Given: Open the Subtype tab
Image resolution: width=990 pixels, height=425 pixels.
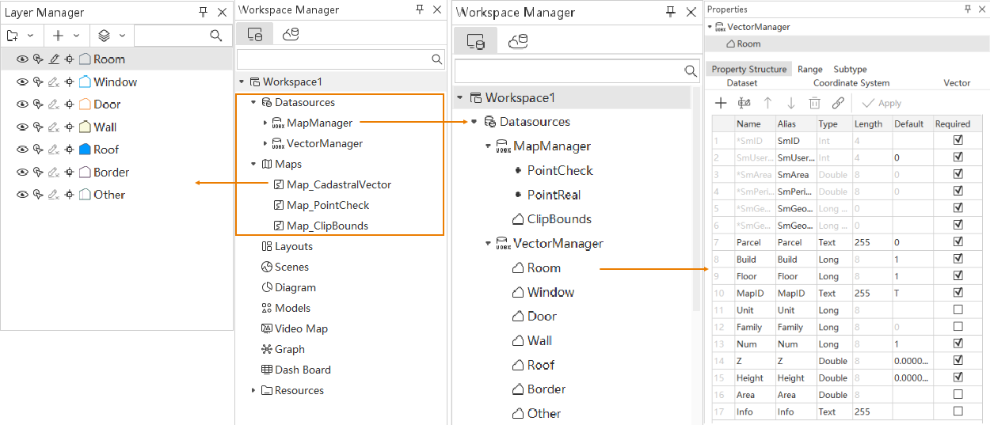Looking at the screenshot, I should point(850,70).
